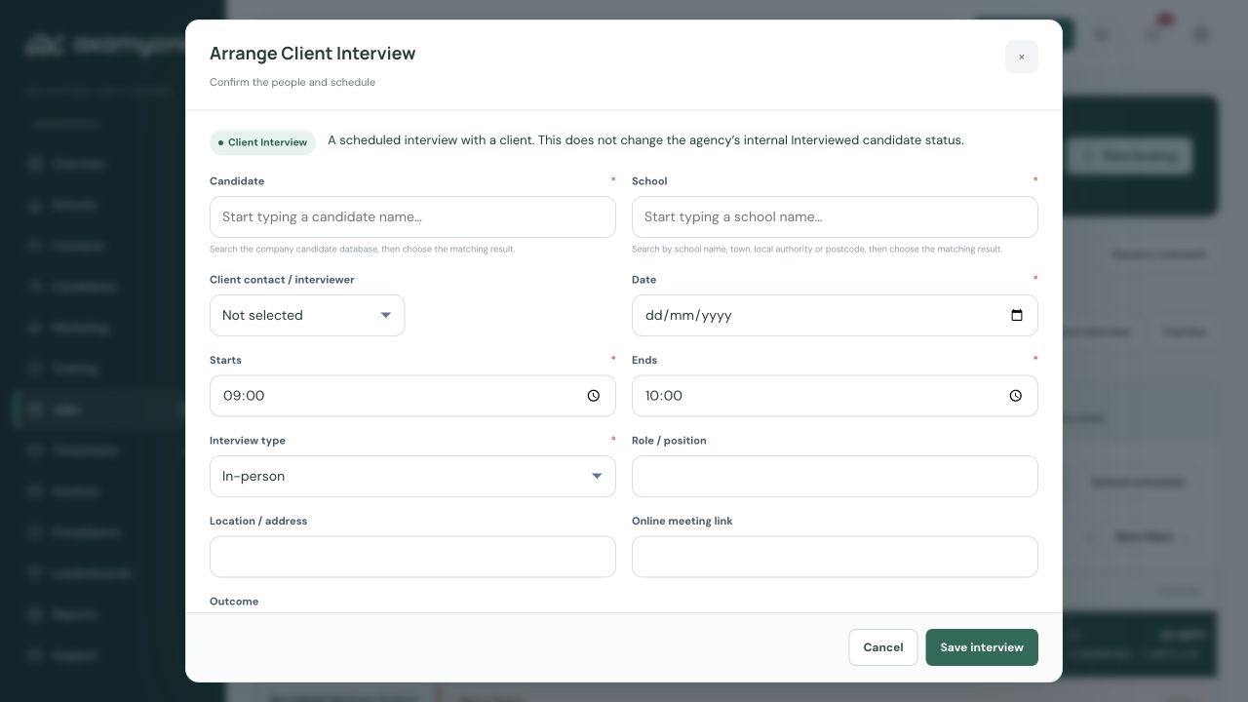The image size is (1248, 702).
Task: Click the Role / position field
Action: click(x=835, y=476)
